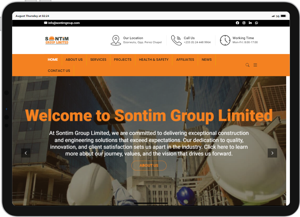Open the AFFILIATES menu item

click(185, 59)
